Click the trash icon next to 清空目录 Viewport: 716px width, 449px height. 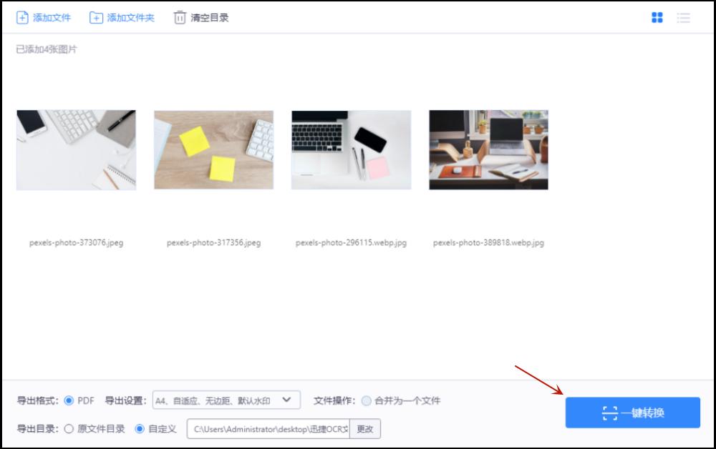point(180,17)
